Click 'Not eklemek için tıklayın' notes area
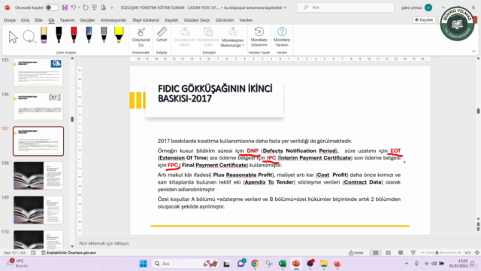This screenshot has width=481, height=271. pyautogui.click(x=104, y=243)
